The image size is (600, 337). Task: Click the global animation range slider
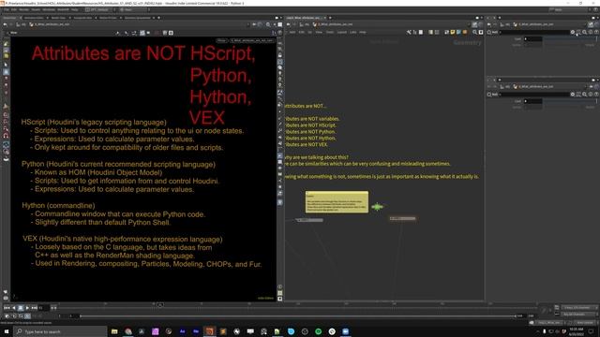[x=298, y=316]
